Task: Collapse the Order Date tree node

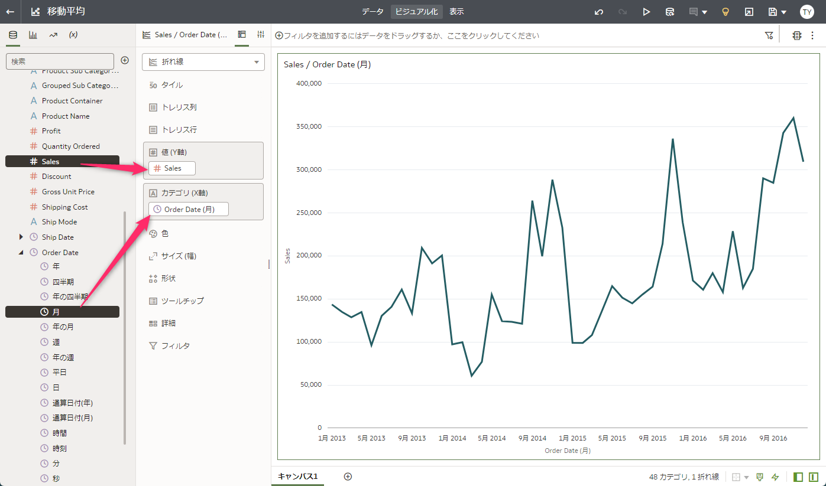Action: pos(21,252)
